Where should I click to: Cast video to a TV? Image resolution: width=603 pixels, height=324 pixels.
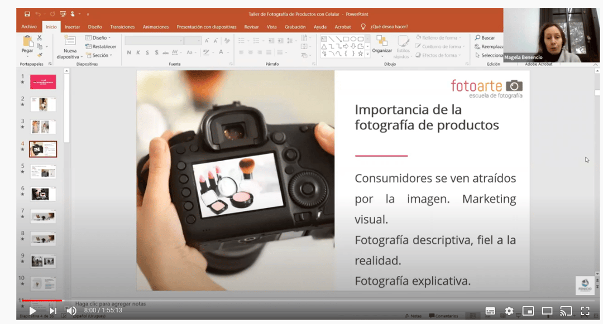click(x=566, y=311)
